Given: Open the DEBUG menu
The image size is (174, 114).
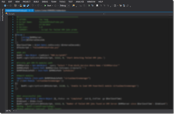Looking at the screenshot, I should pos(45,2).
